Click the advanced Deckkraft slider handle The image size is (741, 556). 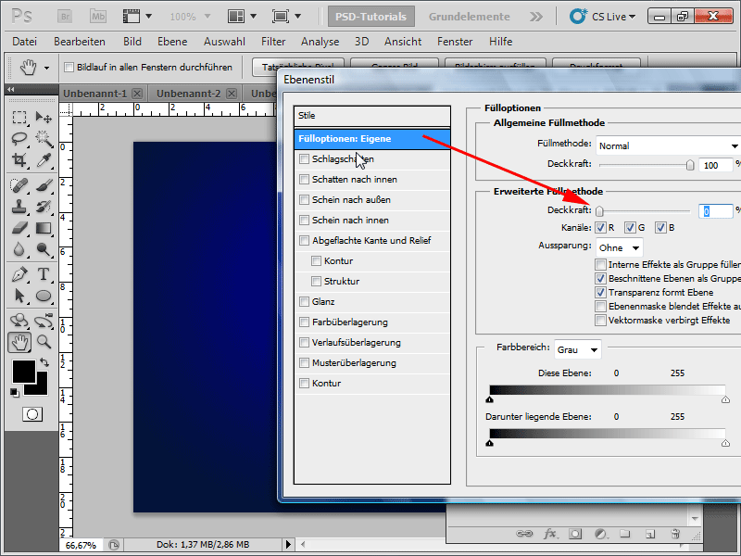pyautogui.click(x=599, y=211)
